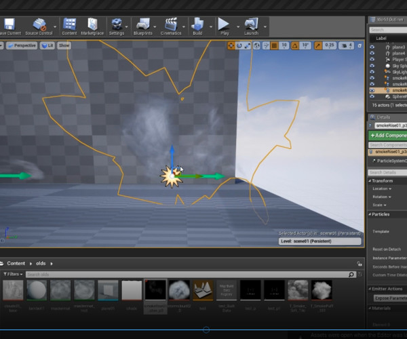Viewport: 407px width, 339px height.
Task: Open the Play options dropdown arrow
Action: [x=238, y=26]
